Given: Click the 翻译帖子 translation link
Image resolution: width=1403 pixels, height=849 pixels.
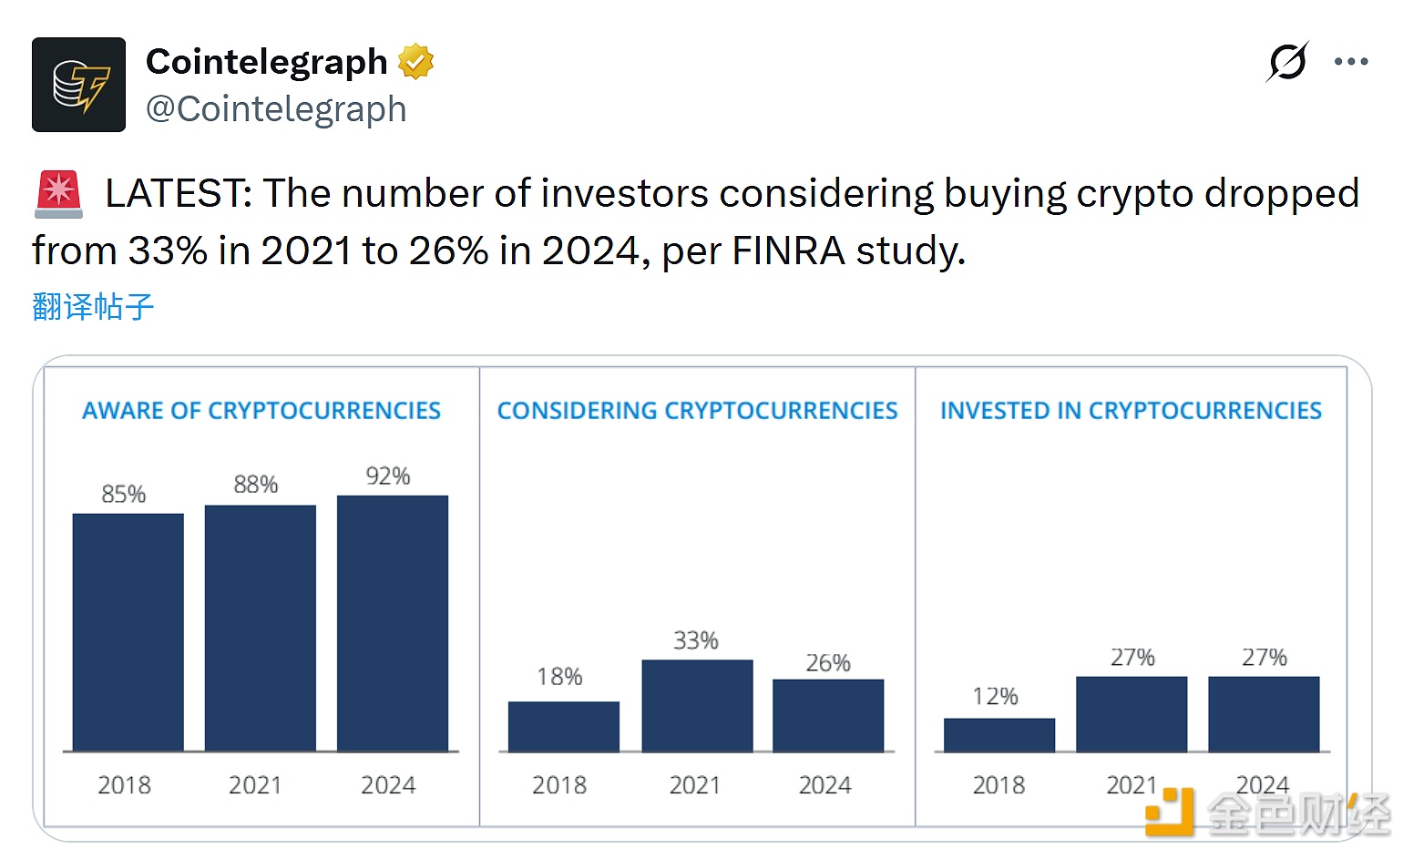Looking at the screenshot, I should click(x=91, y=307).
